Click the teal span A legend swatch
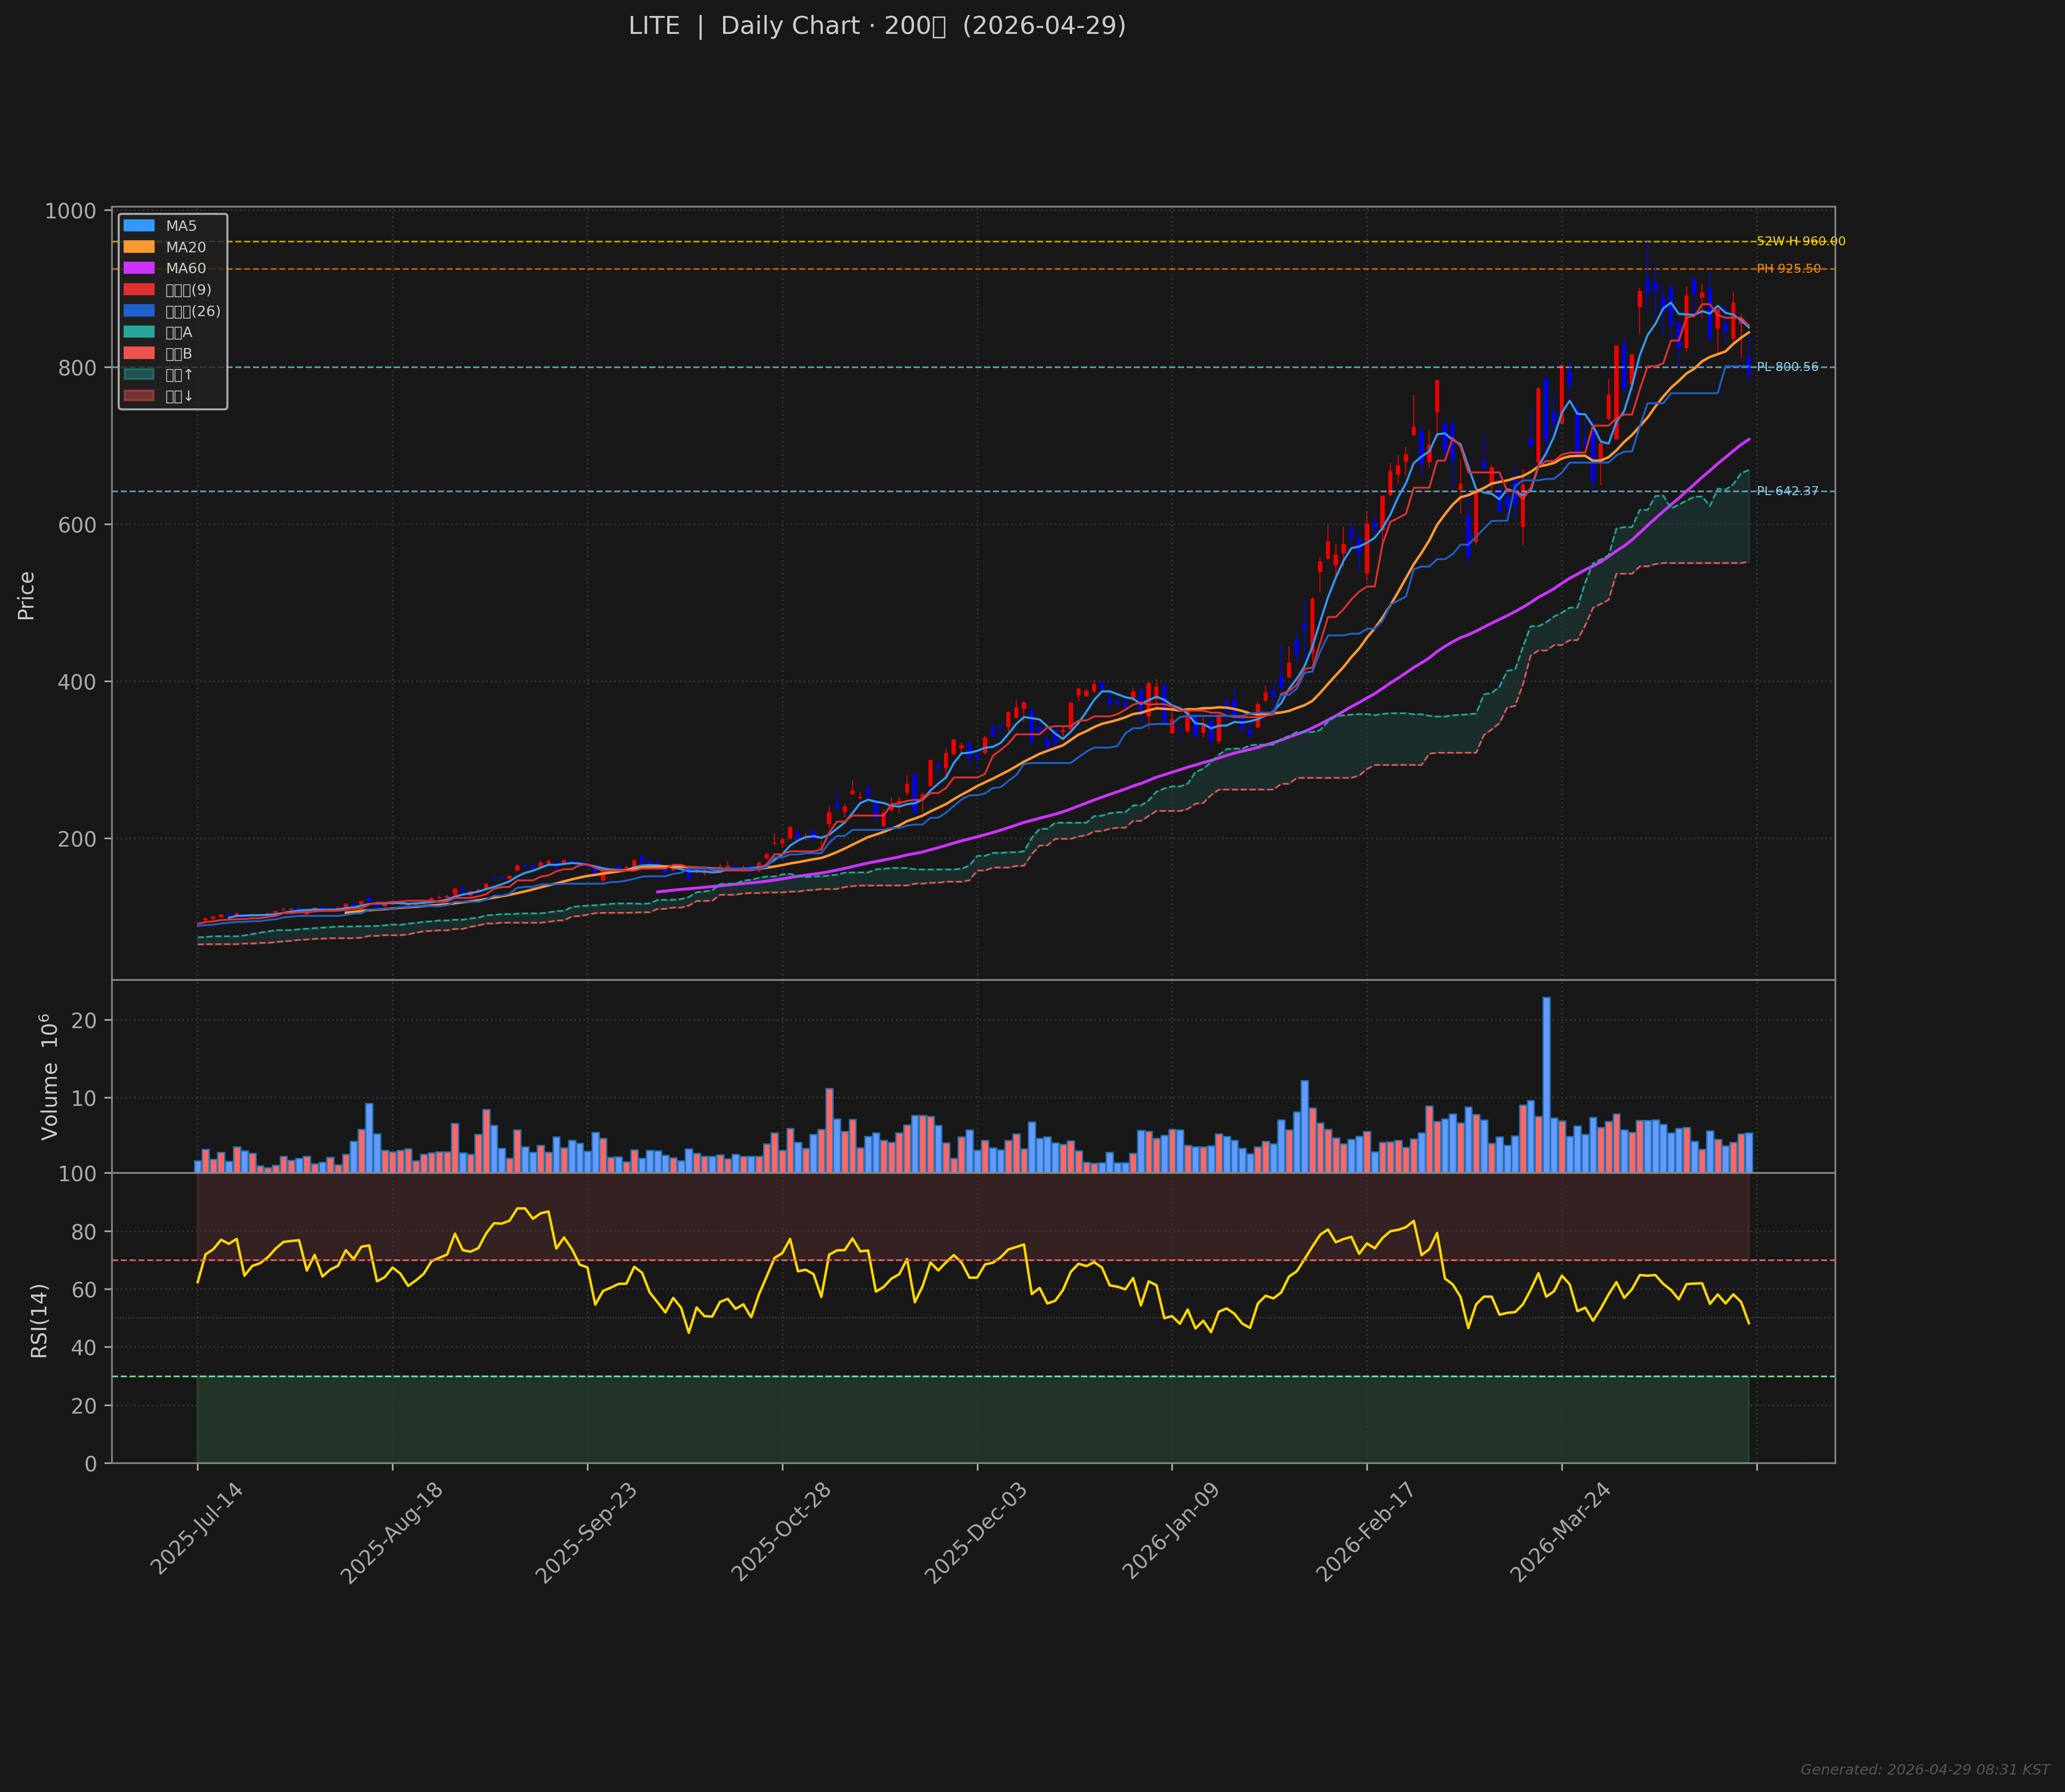 (x=139, y=332)
